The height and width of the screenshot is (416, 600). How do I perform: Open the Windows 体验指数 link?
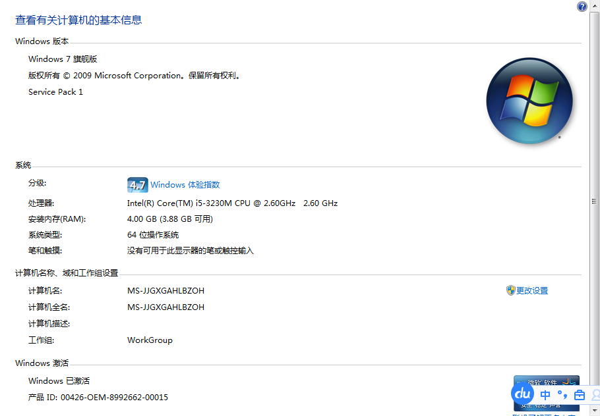click(x=185, y=185)
